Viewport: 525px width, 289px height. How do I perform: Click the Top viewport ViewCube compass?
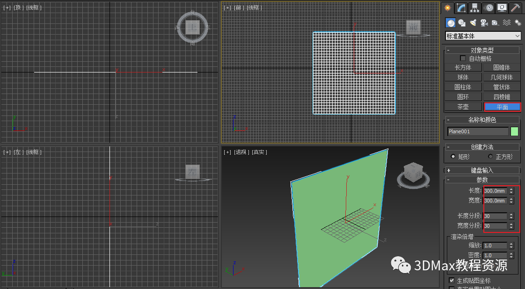192,28
